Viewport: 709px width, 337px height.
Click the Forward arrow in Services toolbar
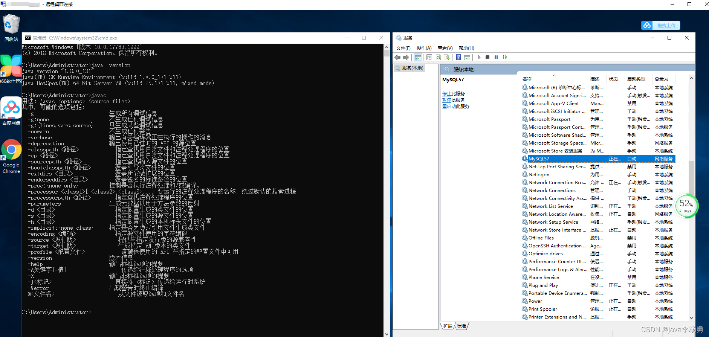[x=406, y=57]
